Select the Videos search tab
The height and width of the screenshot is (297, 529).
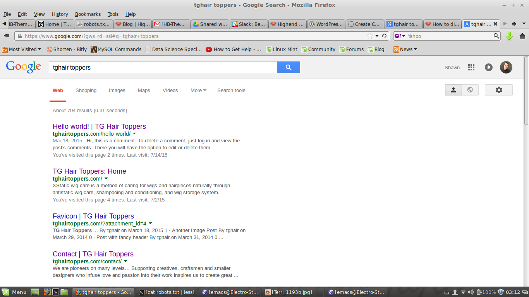[x=170, y=90]
